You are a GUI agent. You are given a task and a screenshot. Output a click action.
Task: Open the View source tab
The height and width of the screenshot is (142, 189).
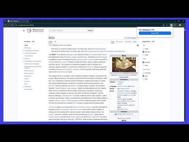tap(119, 42)
